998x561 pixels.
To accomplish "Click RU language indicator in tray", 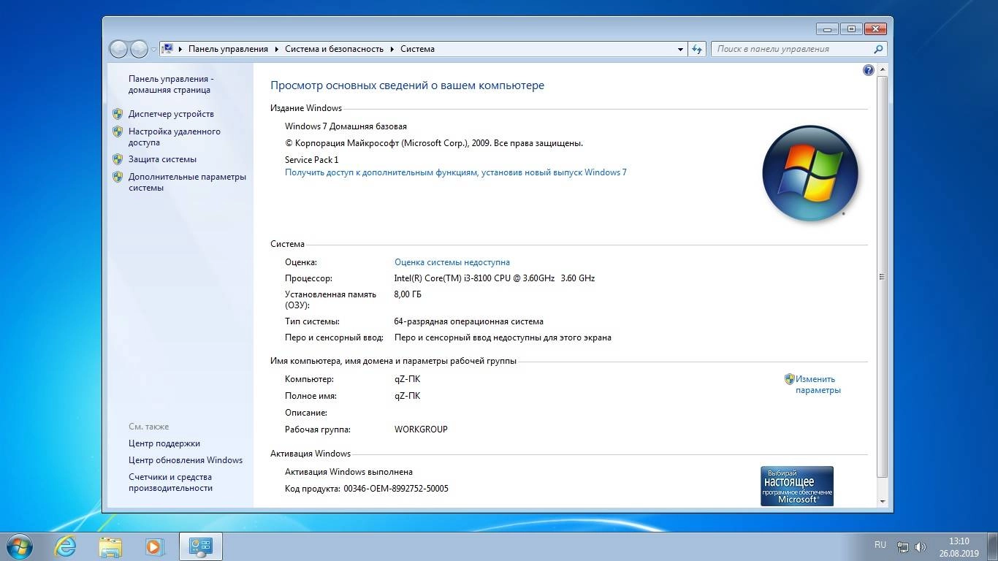I will pyautogui.click(x=880, y=545).
